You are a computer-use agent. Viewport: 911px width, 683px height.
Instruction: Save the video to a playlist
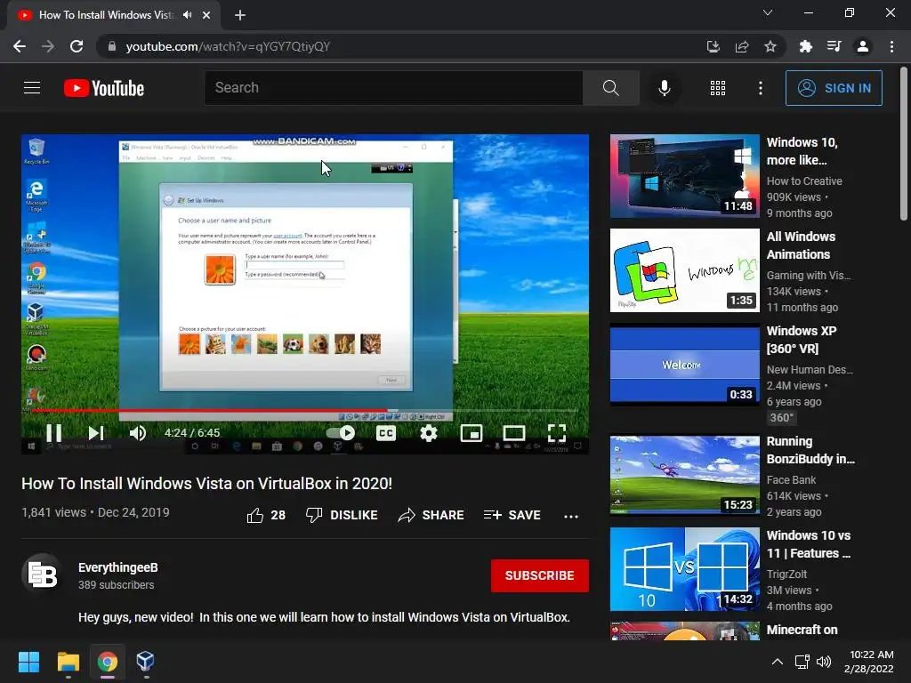pyautogui.click(x=512, y=515)
